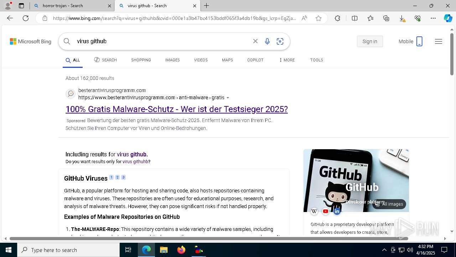The height and width of the screenshot is (257, 456).
Task: Go back to previous page
Action: 10,18
